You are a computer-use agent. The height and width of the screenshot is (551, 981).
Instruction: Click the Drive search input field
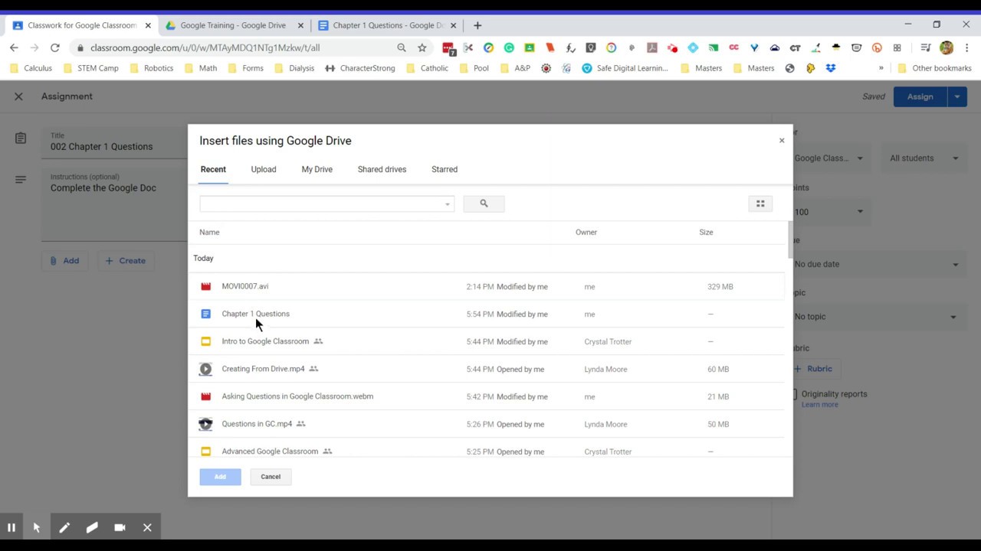tap(321, 204)
